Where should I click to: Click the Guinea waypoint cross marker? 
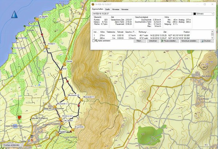coord(64,65)
